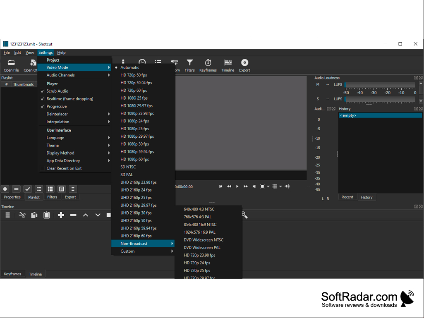Toggle the player zoom fit icon
Screen dimensions: 424x318
[x=262, y=186]
